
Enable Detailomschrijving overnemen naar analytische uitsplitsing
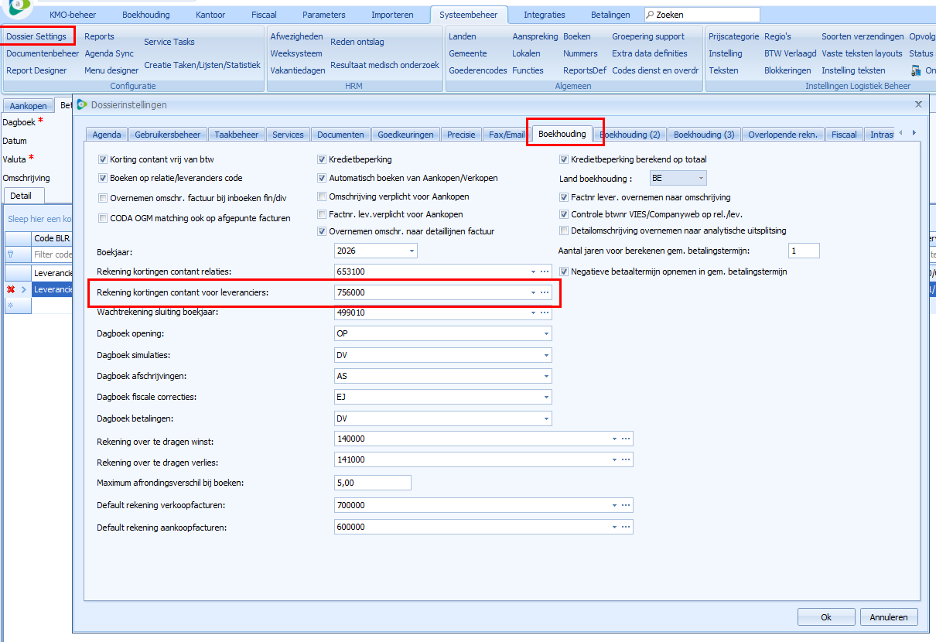[564, 231]
